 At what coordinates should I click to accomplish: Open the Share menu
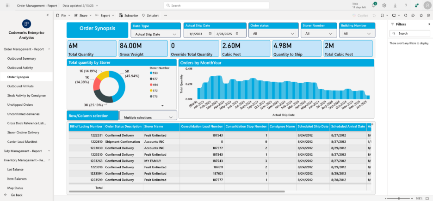[x=82, y=15]
